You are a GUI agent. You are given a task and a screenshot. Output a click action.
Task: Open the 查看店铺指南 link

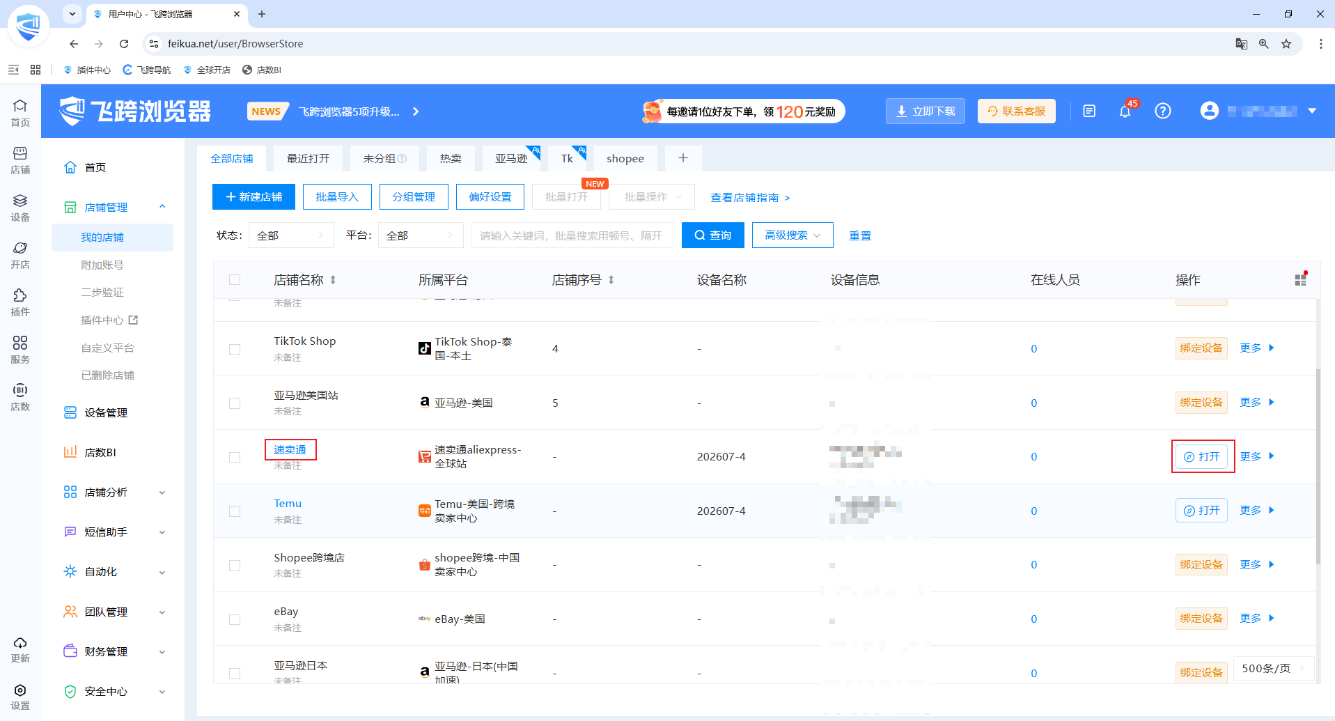750,198
